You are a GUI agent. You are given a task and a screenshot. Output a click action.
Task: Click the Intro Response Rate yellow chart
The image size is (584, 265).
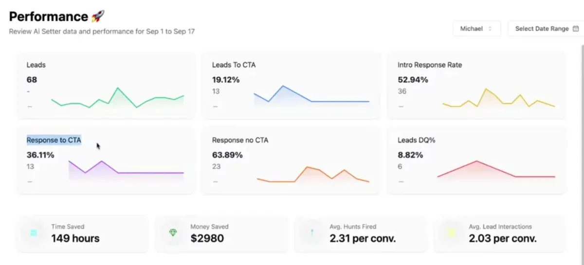pos(498,98)
